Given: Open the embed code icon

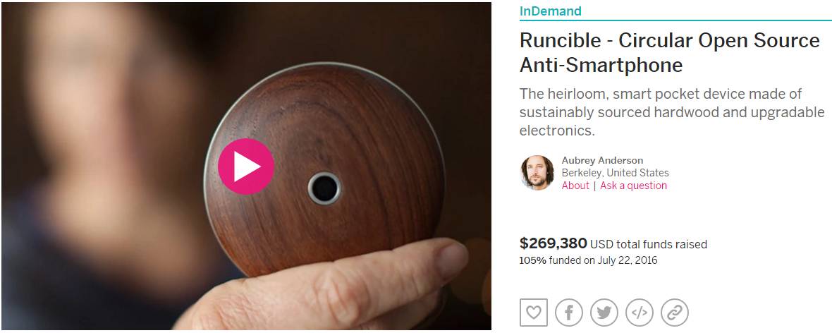Looking at the screenshot, I should (x=640, y=313).
